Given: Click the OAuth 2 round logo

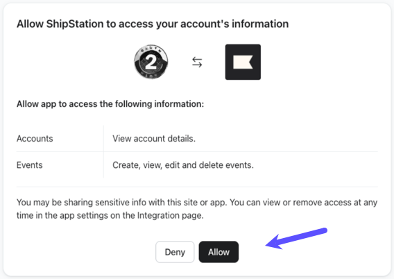Looking at the screenshot, I should click(x=151, y=62).
